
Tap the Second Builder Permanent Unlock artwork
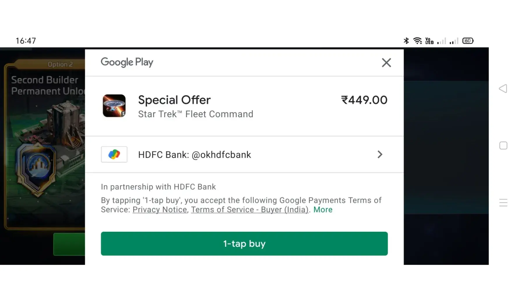click(x=47, y=145)
